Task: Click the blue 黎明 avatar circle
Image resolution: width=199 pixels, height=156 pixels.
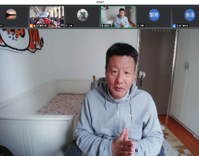Action: (x=154, y=15)
